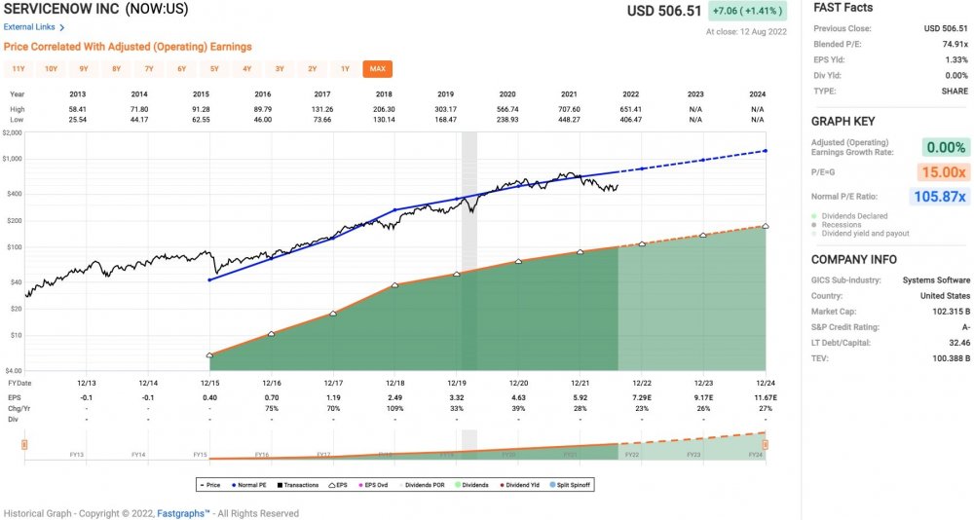The width and height of the screenshot is (974, 520).
Task: Toggle Transactions in the chart legend
Action: [298, 485]
